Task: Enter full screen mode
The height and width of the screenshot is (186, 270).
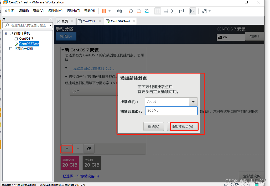Action: coord(173,11)
